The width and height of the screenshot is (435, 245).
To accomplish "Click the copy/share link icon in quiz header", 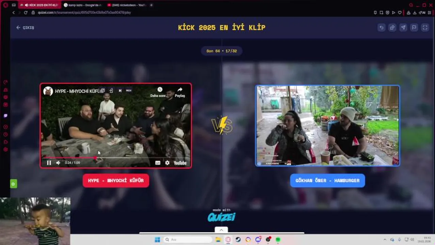I will pos(392,28).
